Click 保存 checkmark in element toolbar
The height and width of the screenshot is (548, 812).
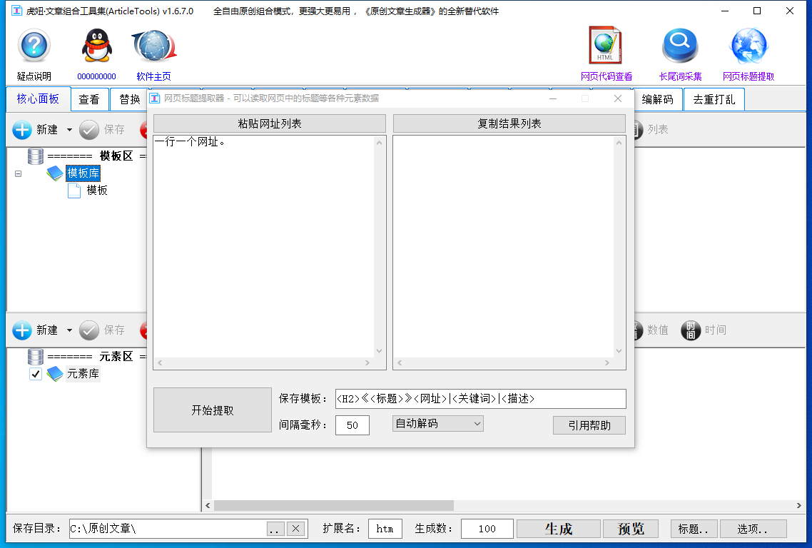pyautogui.click(x=89, y=330)
